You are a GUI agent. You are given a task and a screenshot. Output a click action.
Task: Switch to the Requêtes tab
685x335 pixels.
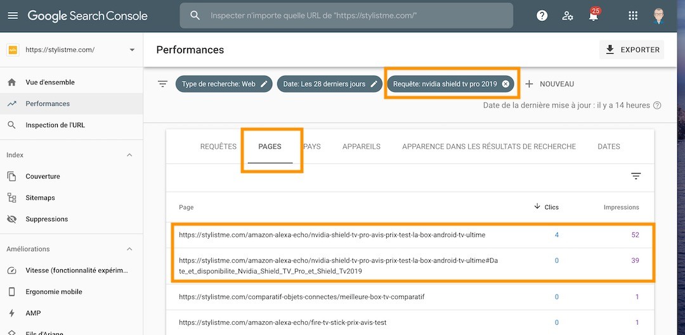click(218, 146)
